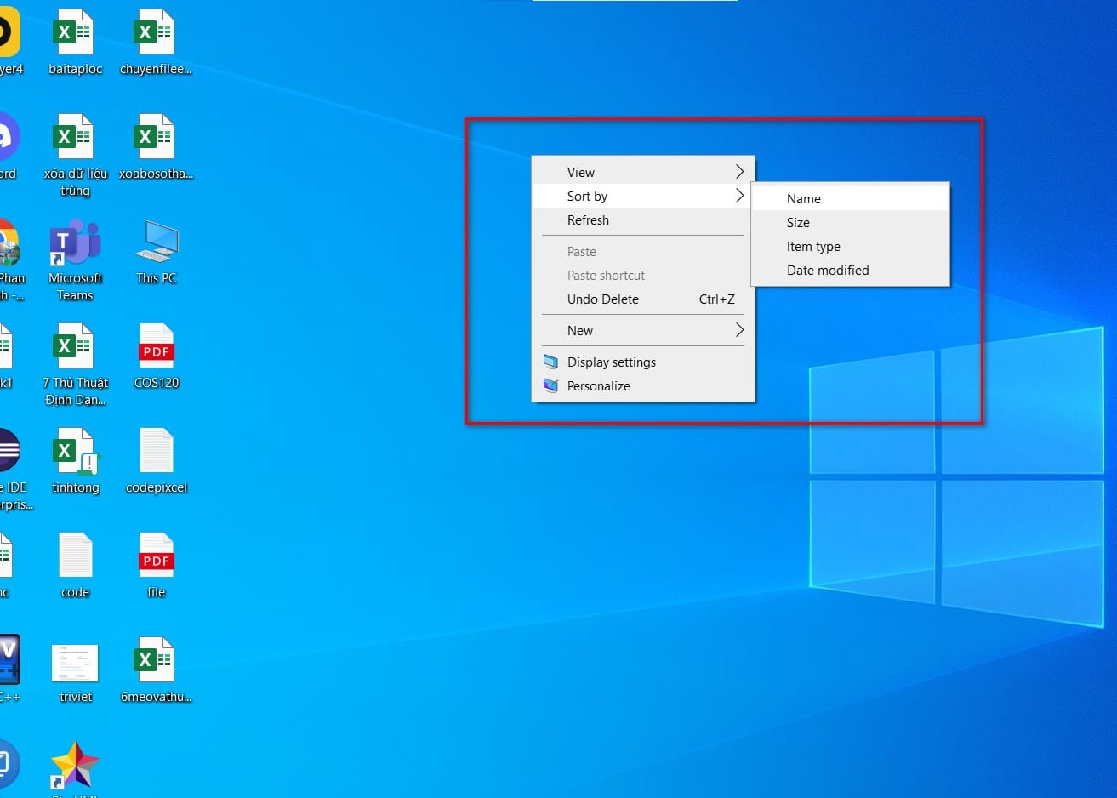Sort desktop icons by Size
Image resolution: width=1117 pixels, height=798 pixels.
point(850,222)
